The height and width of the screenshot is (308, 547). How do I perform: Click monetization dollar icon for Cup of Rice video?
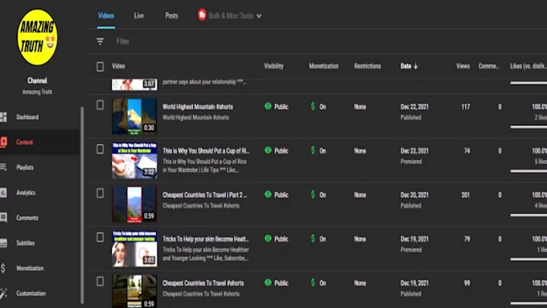point(313,150)
